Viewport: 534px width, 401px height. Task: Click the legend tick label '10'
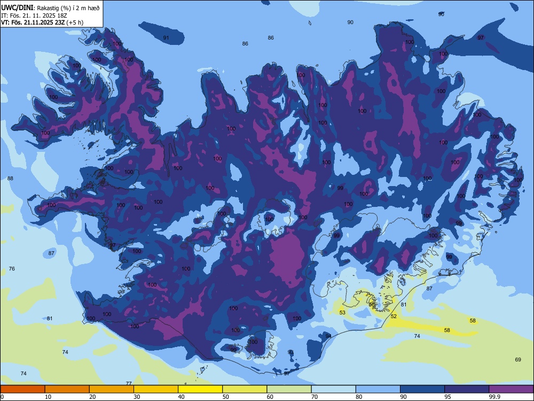[48, 397]
